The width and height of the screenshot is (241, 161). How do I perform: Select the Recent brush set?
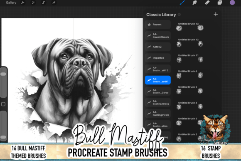tap(158, 25)
